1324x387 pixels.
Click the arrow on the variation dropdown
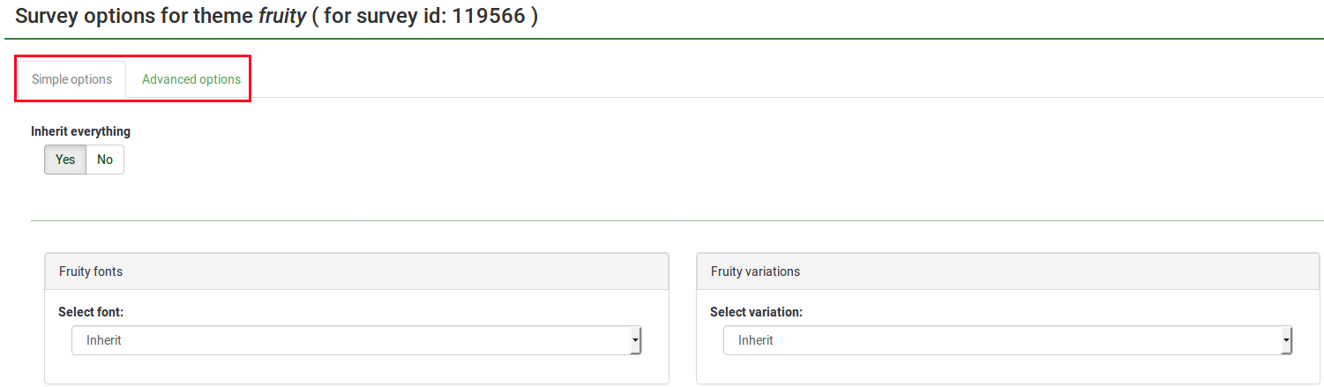[x=1286, y=340]
